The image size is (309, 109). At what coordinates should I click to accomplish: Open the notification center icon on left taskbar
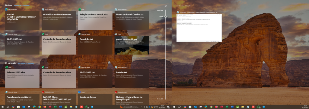tap(168, 107)
